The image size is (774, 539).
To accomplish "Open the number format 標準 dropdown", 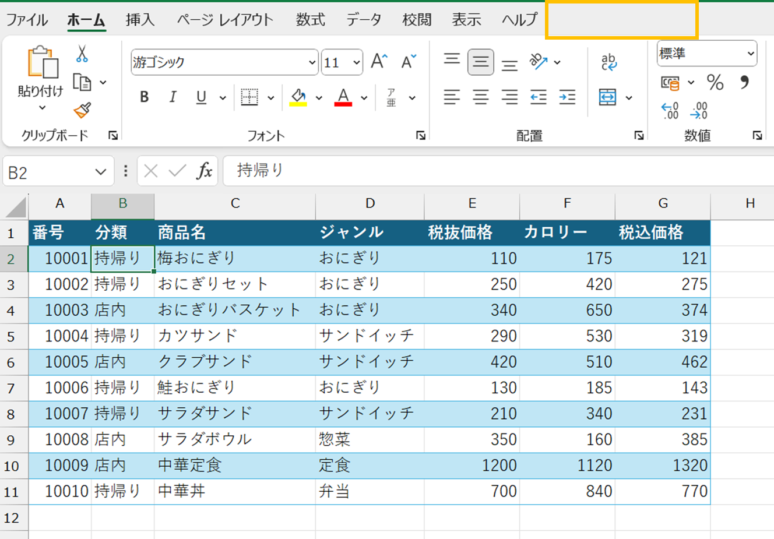I will click(x=751, y=54).
